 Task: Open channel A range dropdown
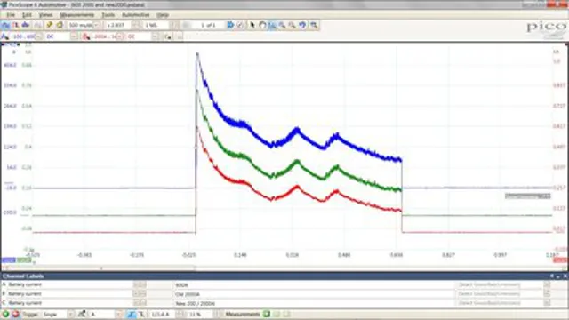pyautogui.click(x=38, y=36)
